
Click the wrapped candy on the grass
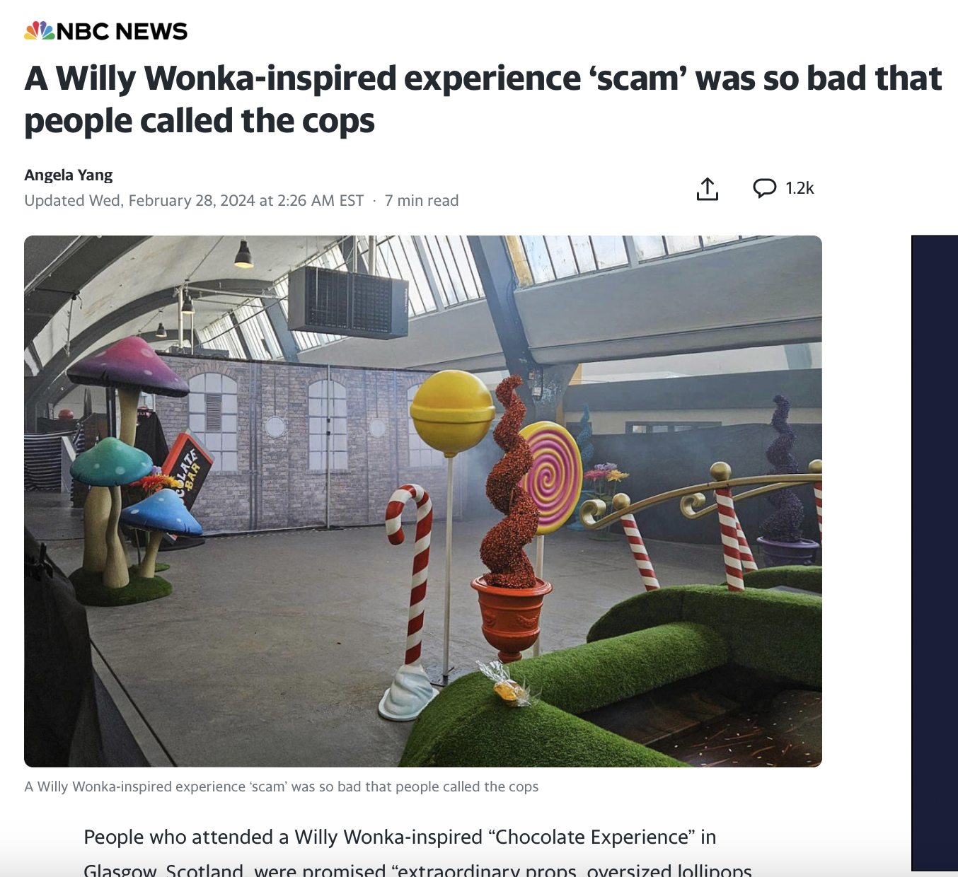click(x=509, y=685)
